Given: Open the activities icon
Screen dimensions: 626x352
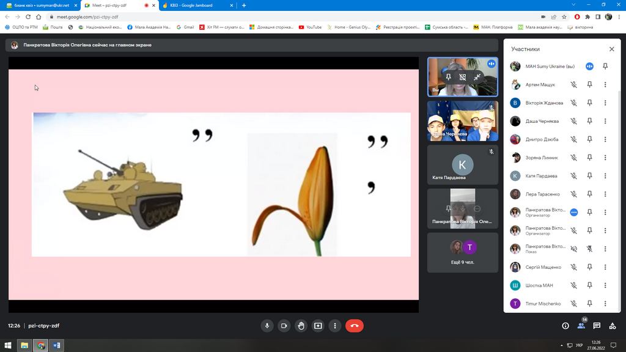Looking at the screenshot, I should pyautogui.click(x=613, y=326).
